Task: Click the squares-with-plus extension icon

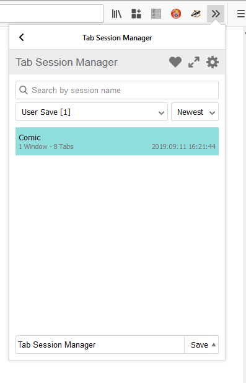Action: pyautogui.click(x=136, y=14)
